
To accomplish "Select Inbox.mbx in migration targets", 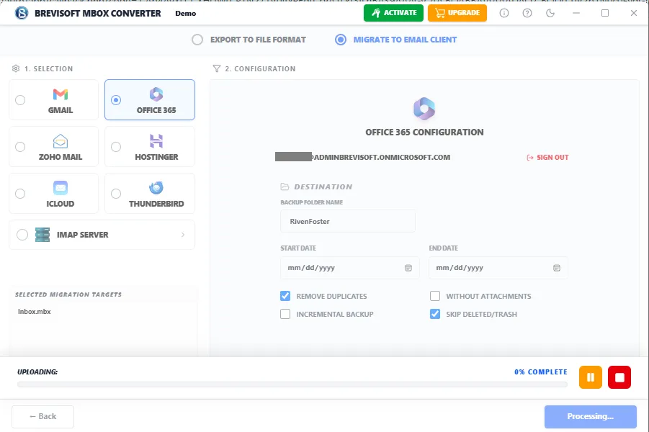I will (35, 312).
